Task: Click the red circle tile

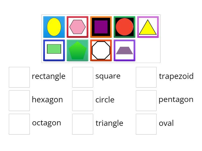Action: tap(124, 26)
